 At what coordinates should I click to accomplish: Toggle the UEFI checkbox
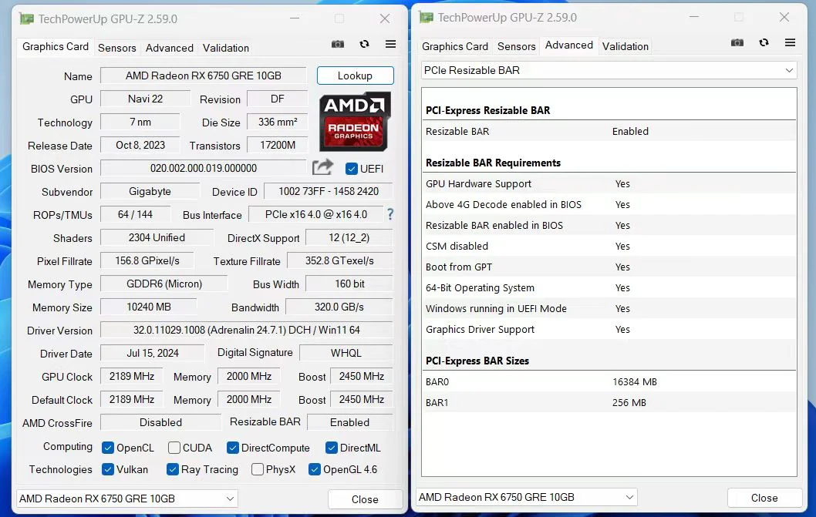point(352,169)
